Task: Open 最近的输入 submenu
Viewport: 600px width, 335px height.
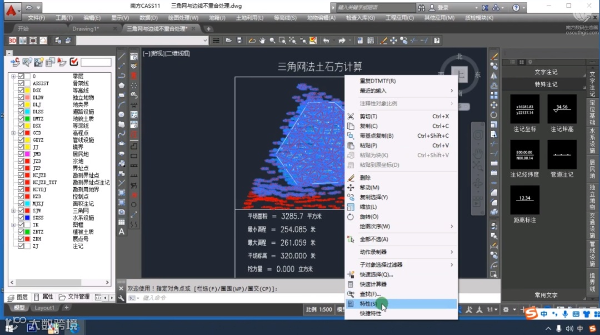Action: [x=401, y=91]
